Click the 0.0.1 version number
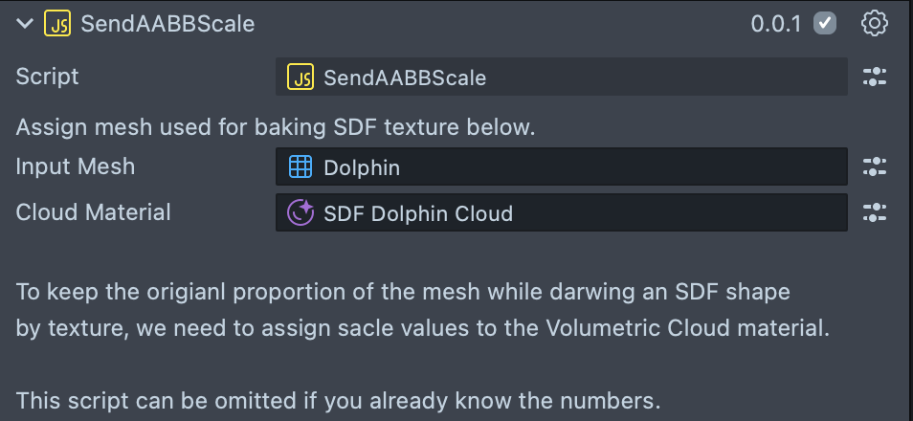The image size is (913, 421). tap(775, 24)
